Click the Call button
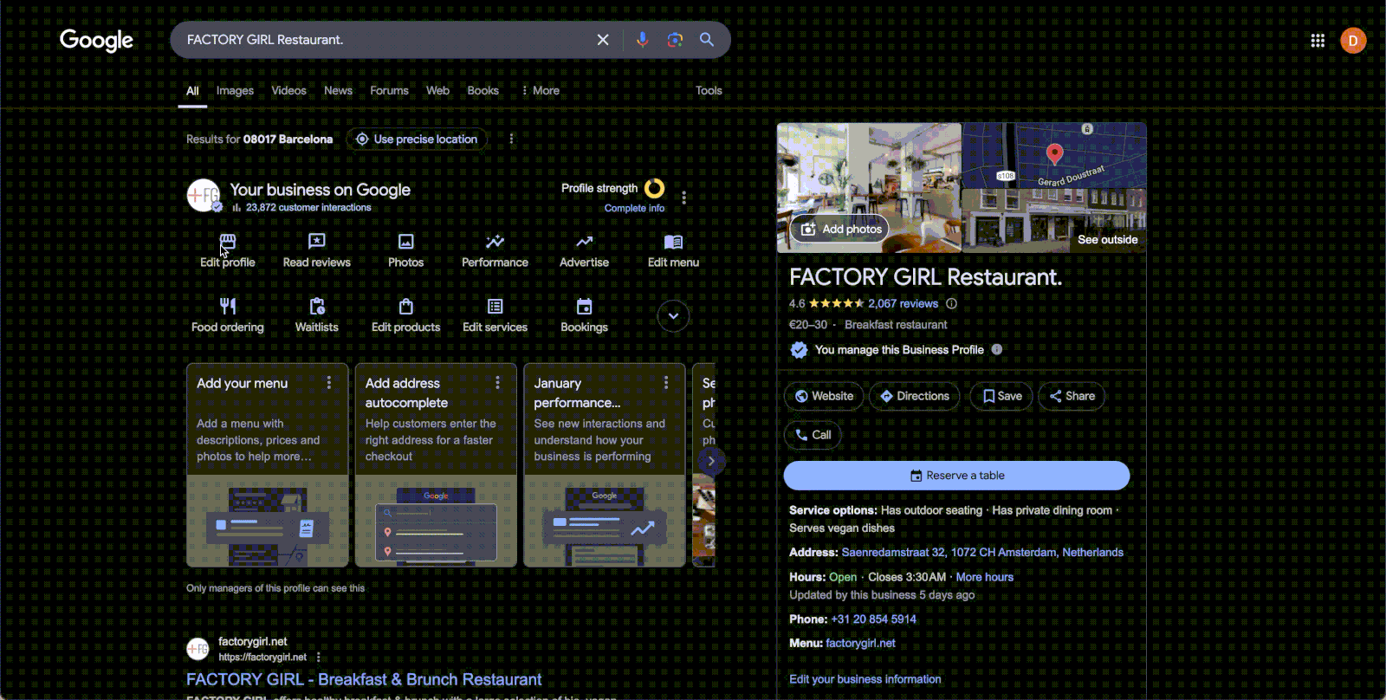1386x700 pixels. [x=813, y=435]
